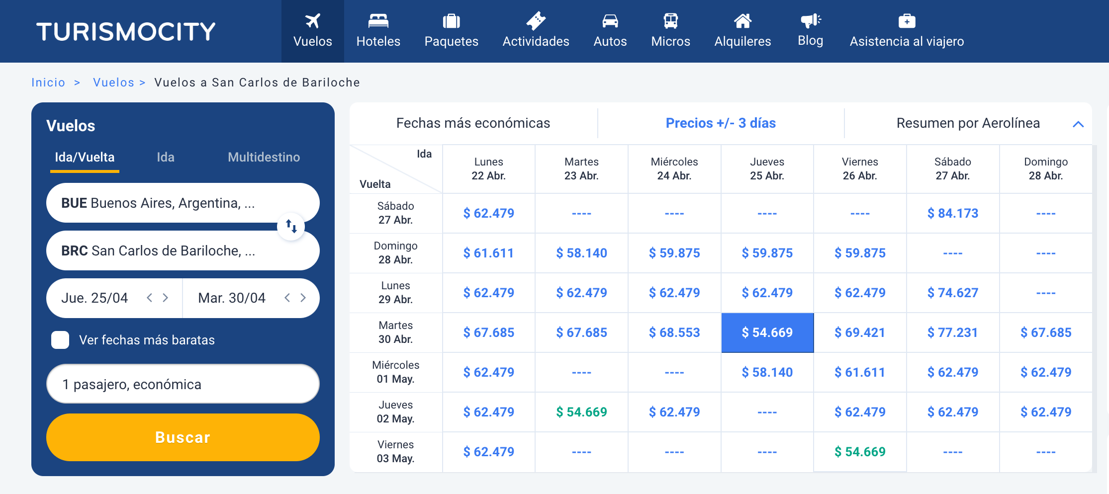Switch to the Ida one-way tab

[165, 158]
